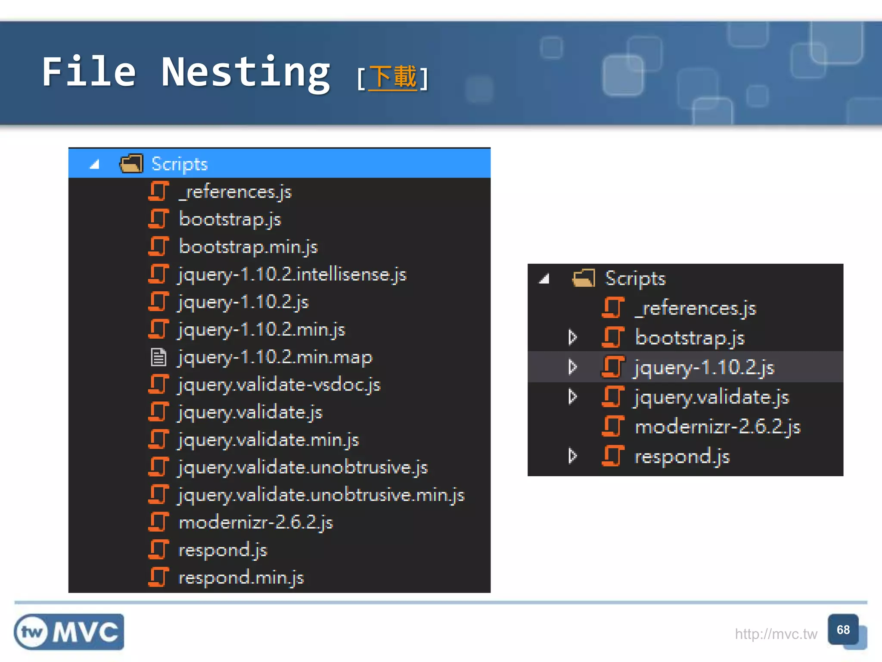
Task: Select jquery.validate-vsdoc.js in the list
Action: click(280, 385)
